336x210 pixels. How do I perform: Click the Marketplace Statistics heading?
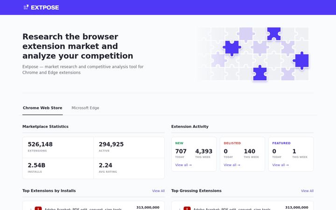coord(45,126)
